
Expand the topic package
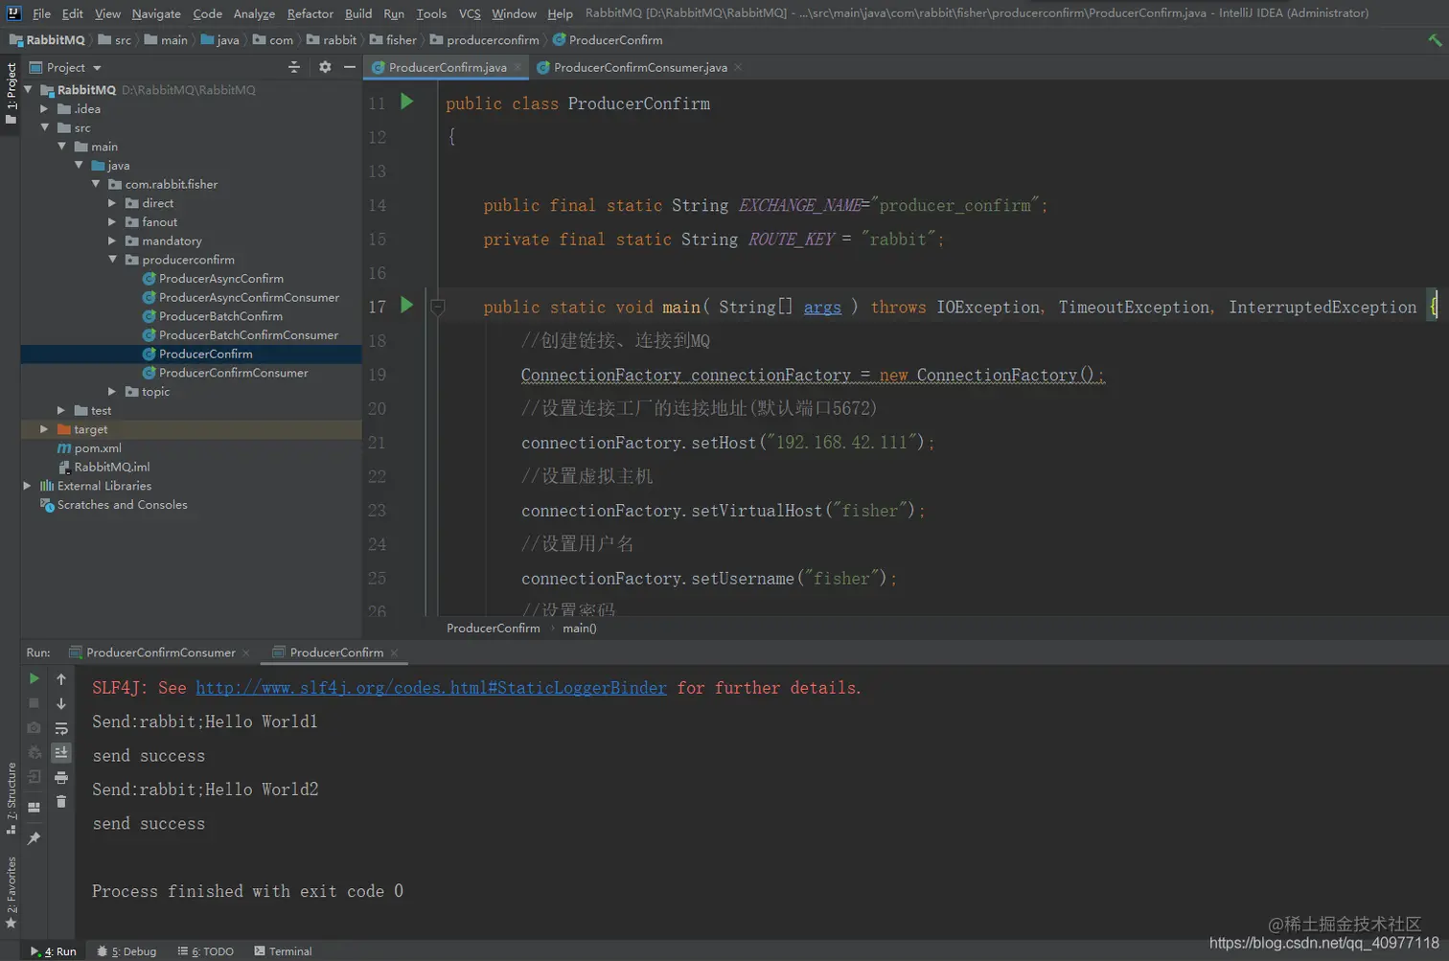112,391
